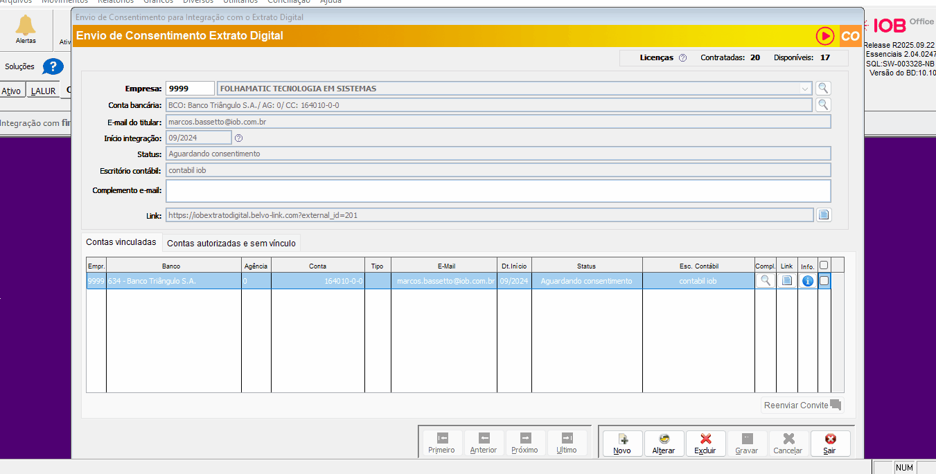The width and height of the screenshot is (936, 474).
Task: Switch to Contas autorizadas e sem vínculo tab
Action: point(231,243)
